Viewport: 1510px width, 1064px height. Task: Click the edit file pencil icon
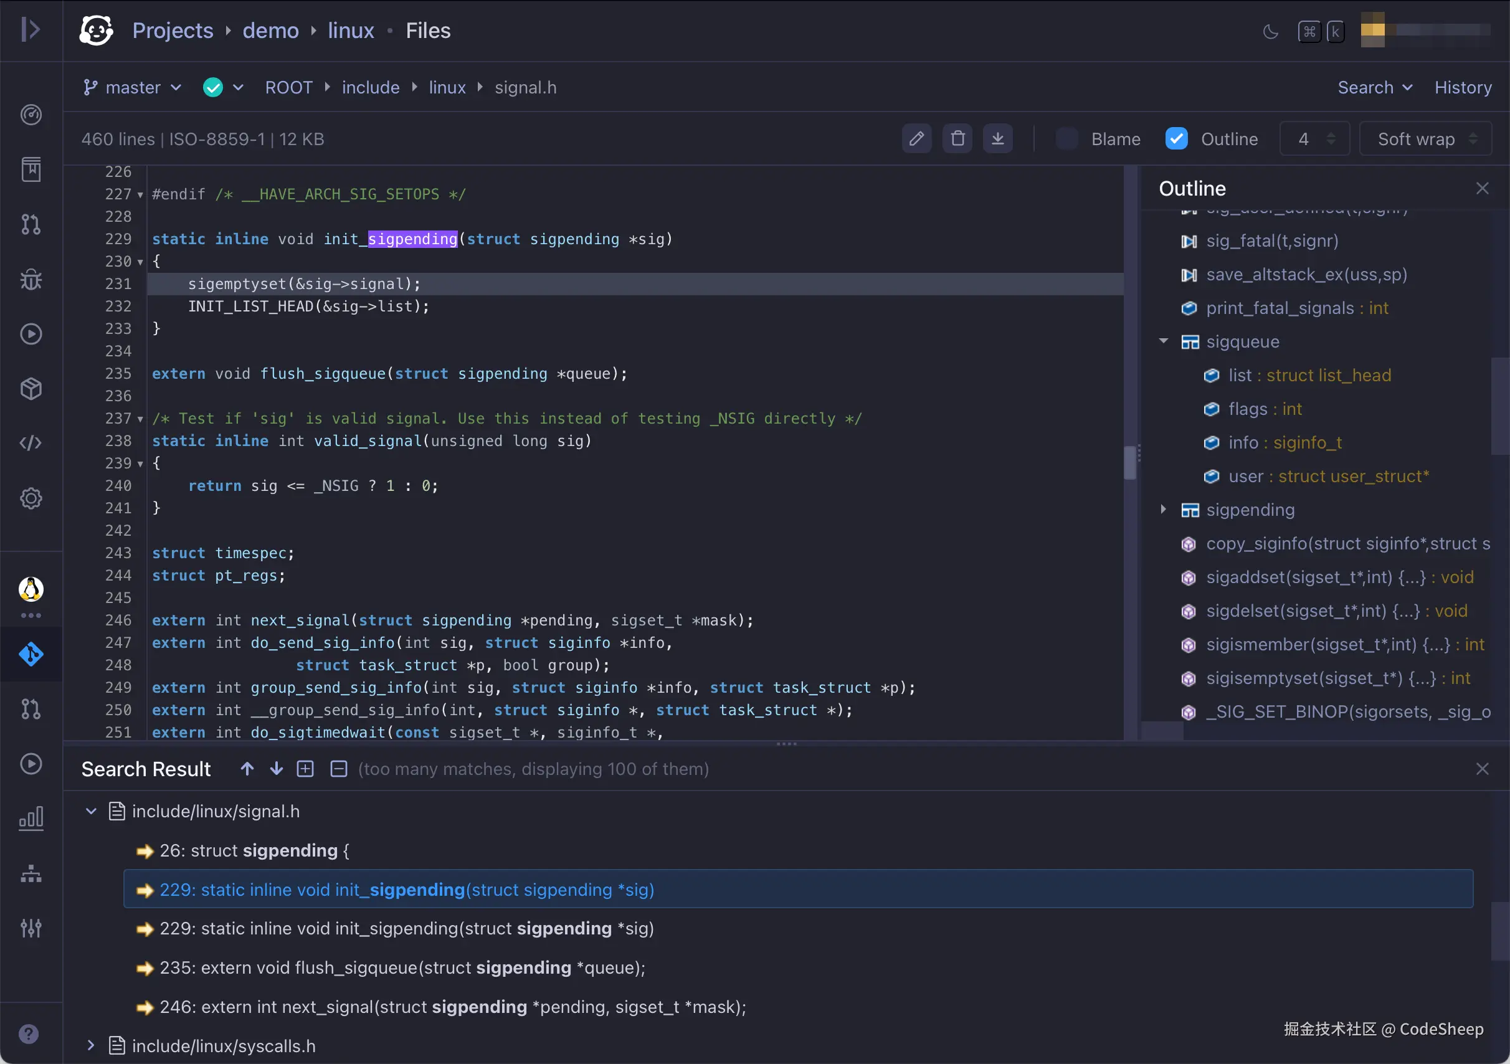click(916, 139)
